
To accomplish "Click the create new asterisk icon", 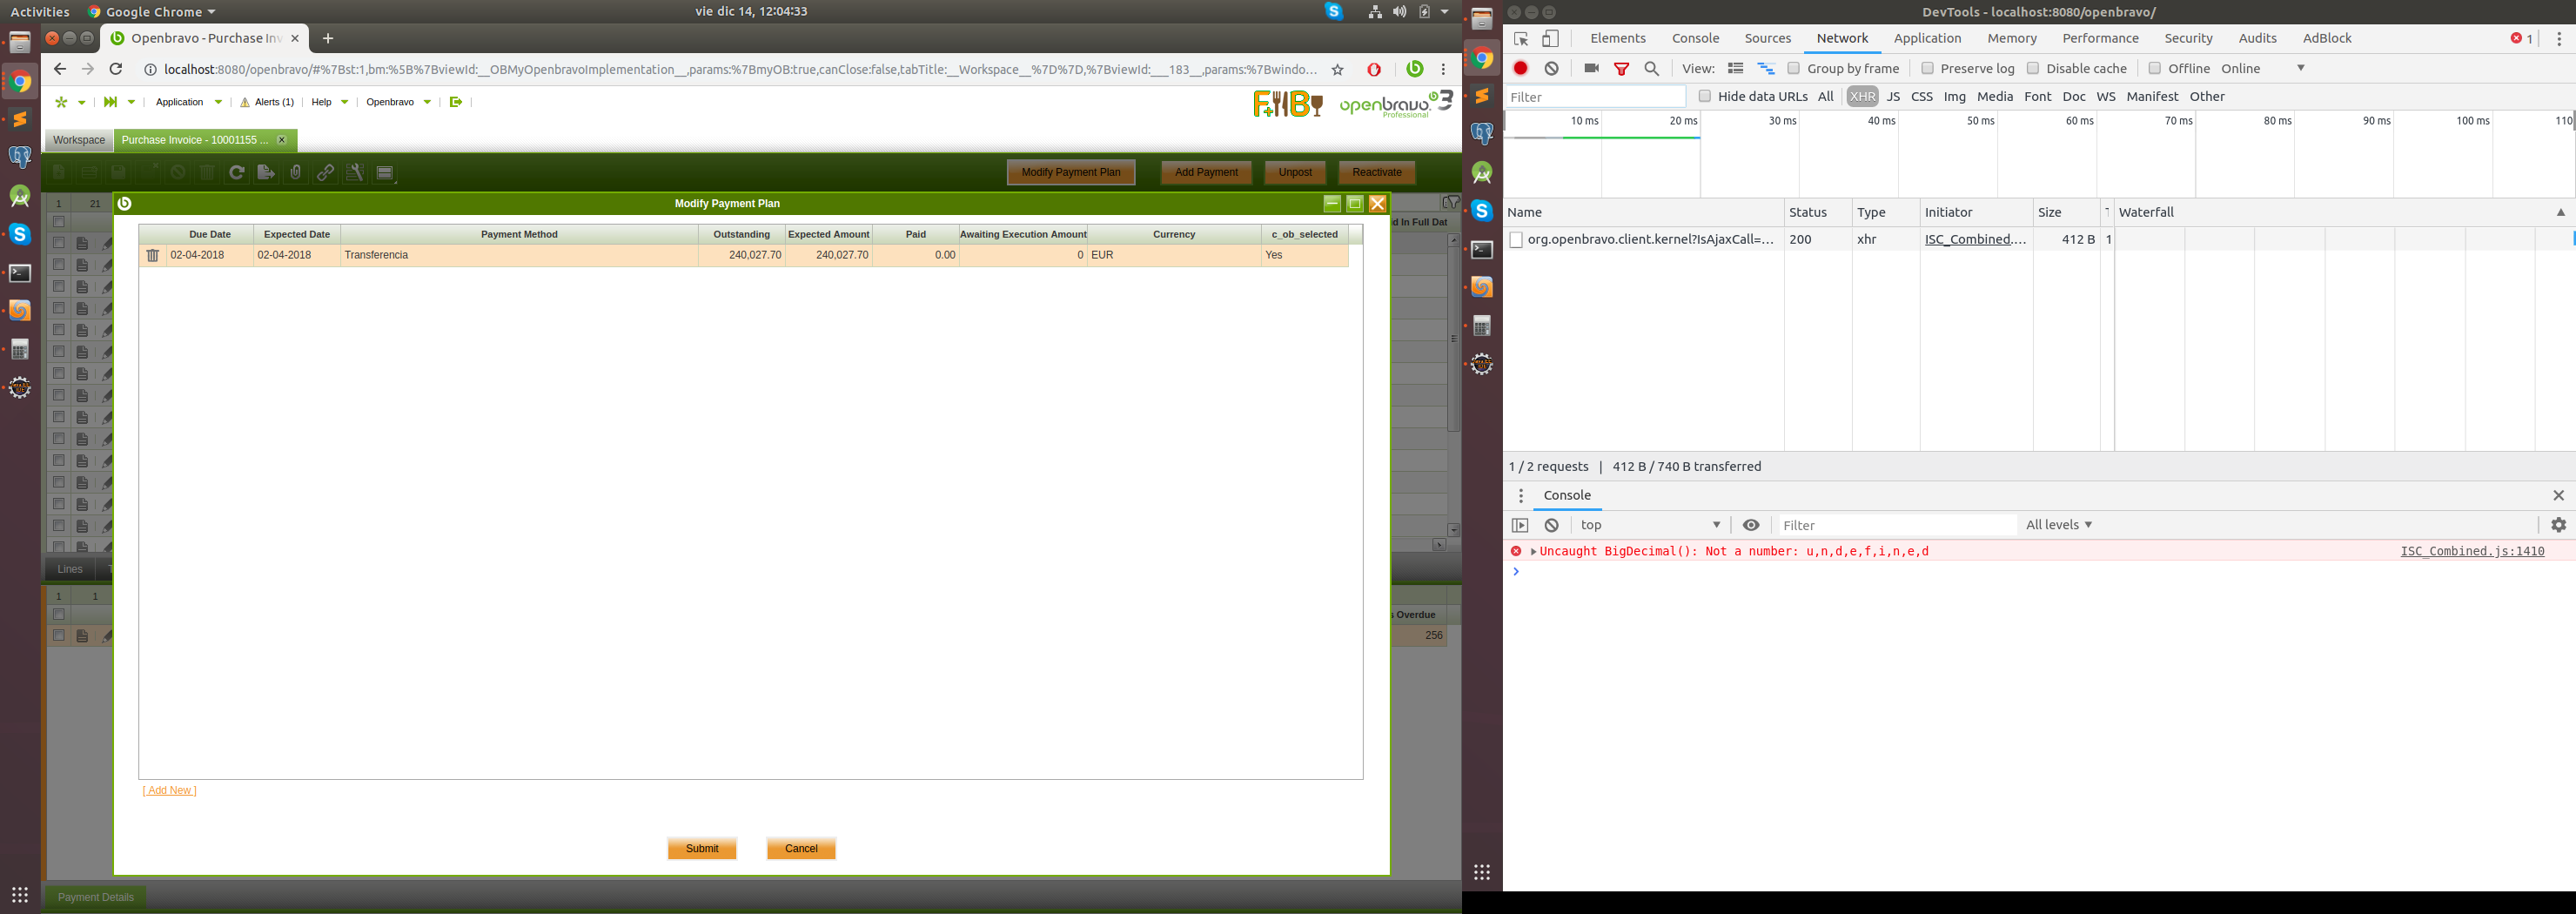I will pyautogui.click(x=61, y=102).
